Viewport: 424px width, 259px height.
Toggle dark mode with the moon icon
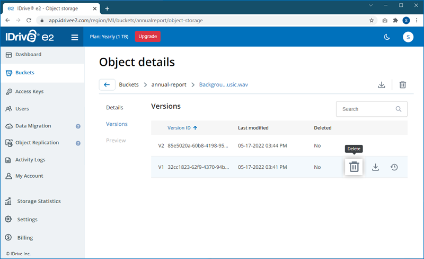tap(387, 37)
